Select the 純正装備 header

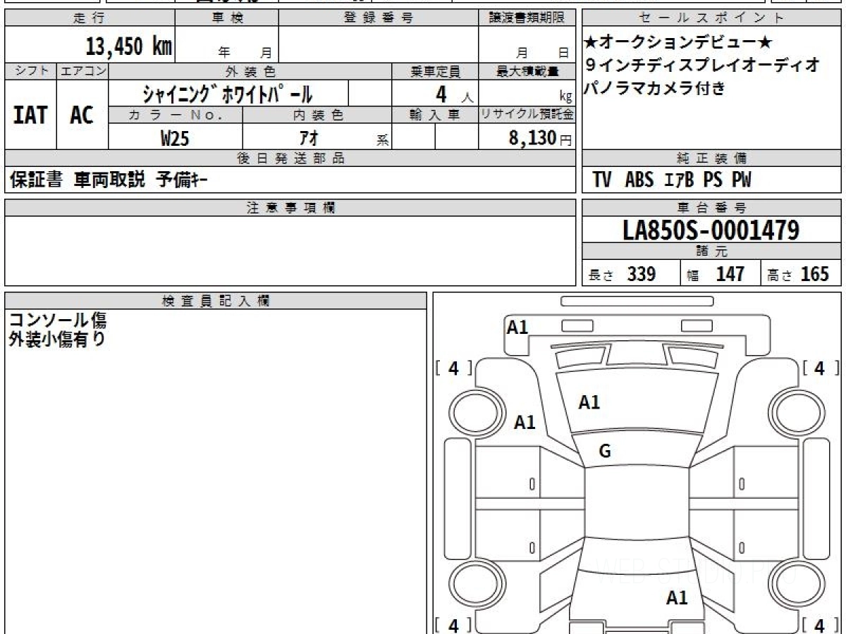tap(712, 158)
